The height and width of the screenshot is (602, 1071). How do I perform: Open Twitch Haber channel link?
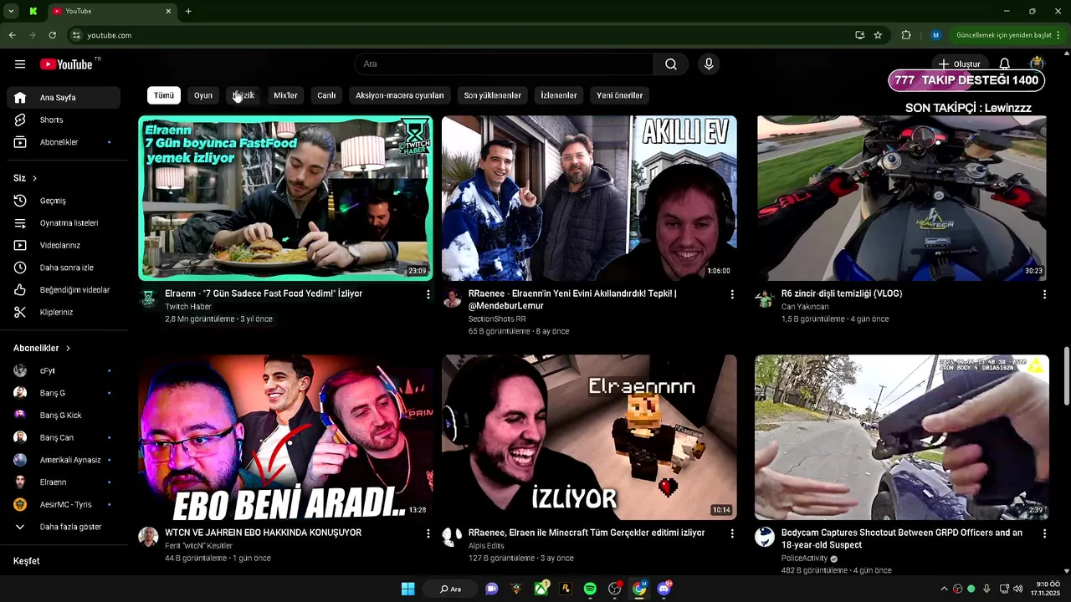[x=188, y=307]
